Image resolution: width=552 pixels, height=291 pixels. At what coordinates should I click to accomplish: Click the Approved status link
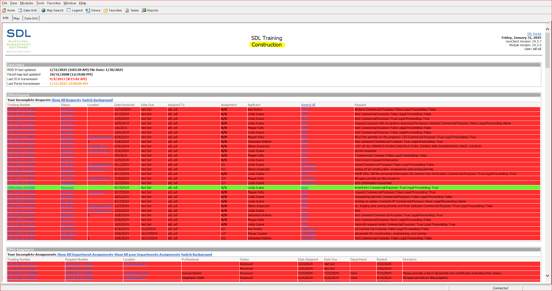click(x=67, y=183)
